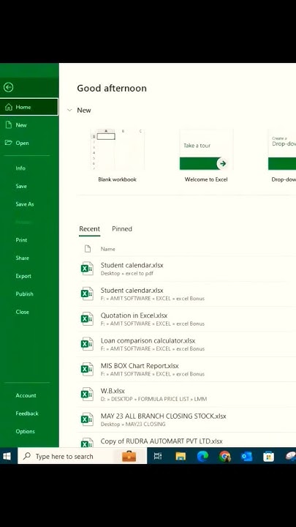Image resolution: width=296 pixels, height=527 pixels.
Task: Open Task View from the taskbar
Action: pos(158,456)
